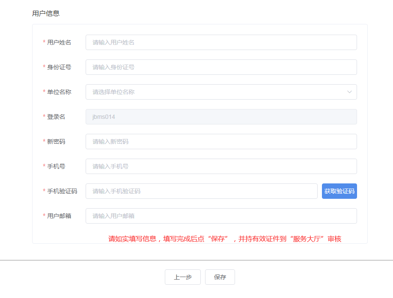
Task: Click the 新密码 label text
Action: click(56, 142)
